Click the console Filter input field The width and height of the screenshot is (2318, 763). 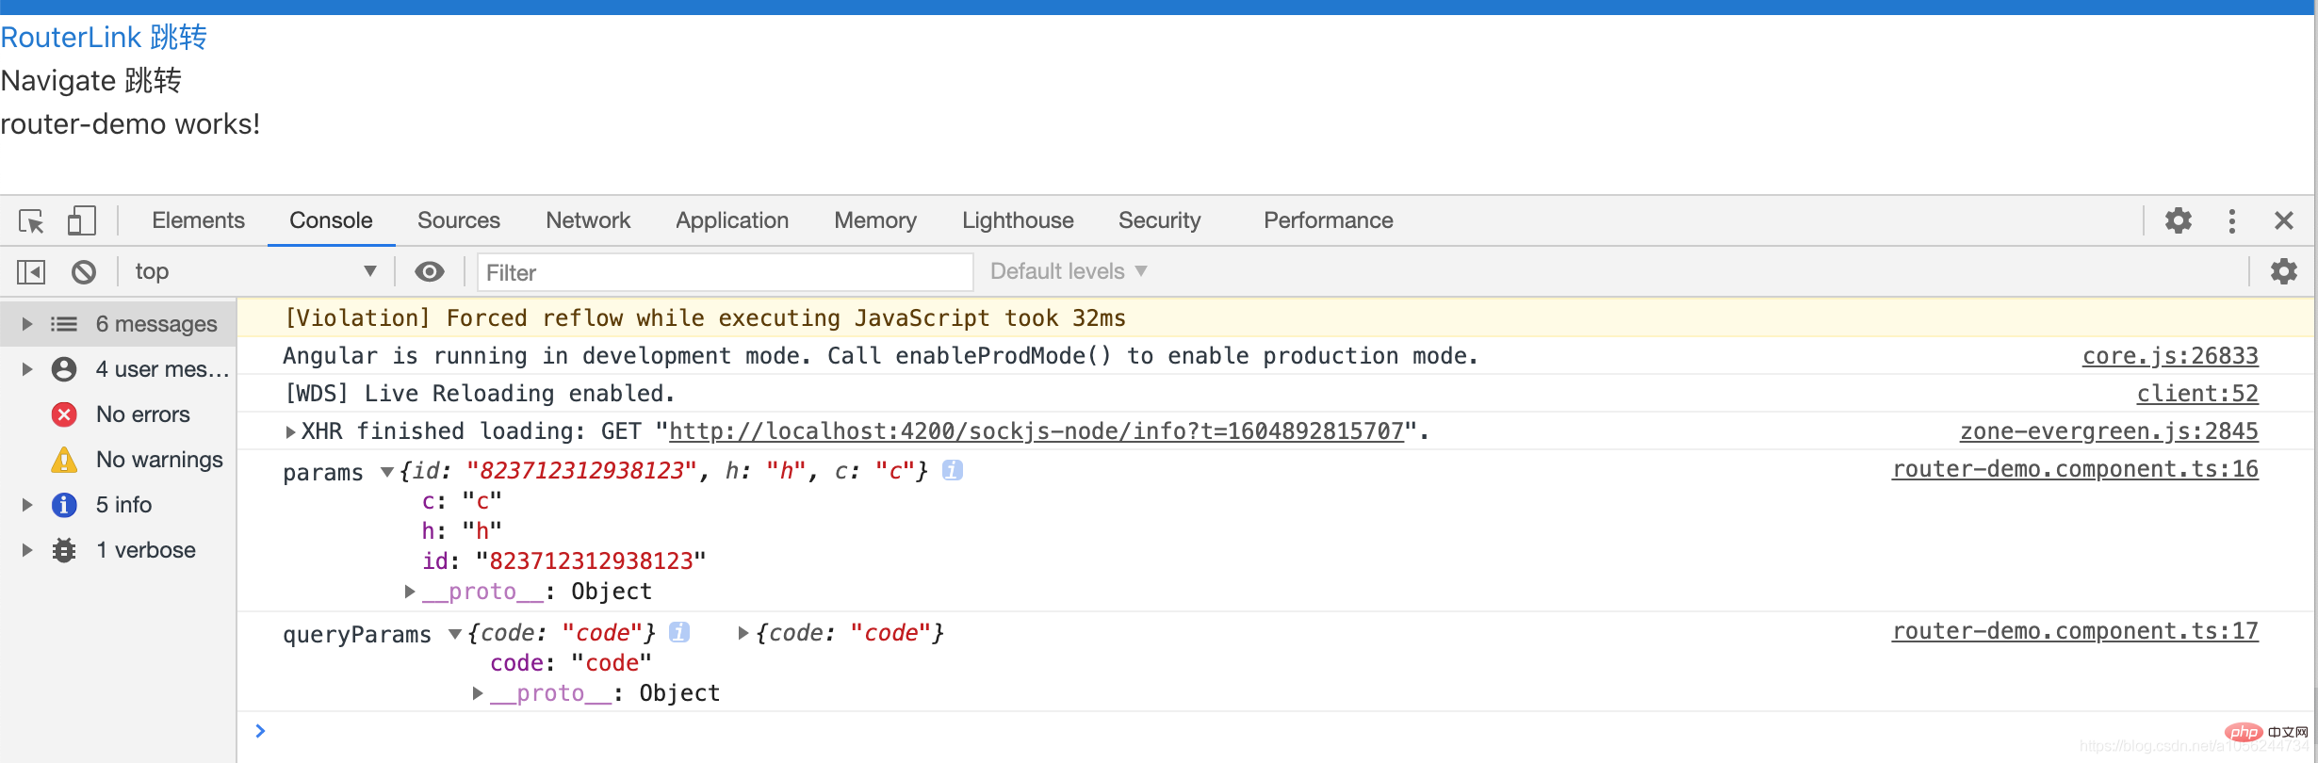[x=724, y=272]
